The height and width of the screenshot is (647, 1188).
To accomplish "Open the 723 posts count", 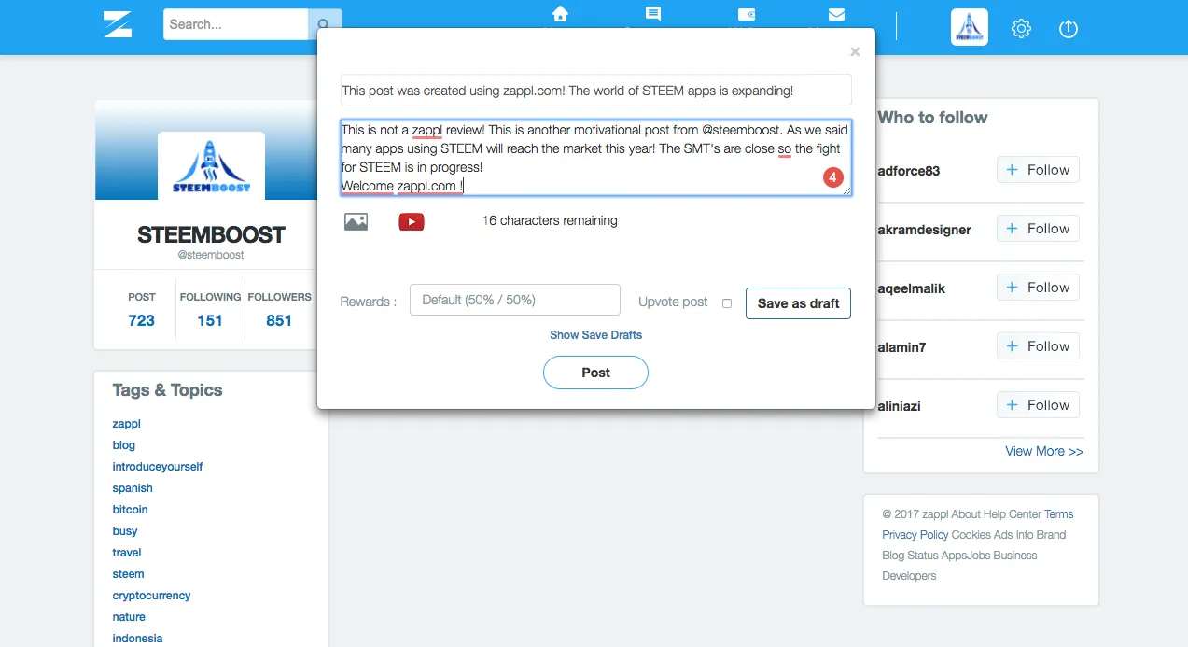I will point(142,320).
